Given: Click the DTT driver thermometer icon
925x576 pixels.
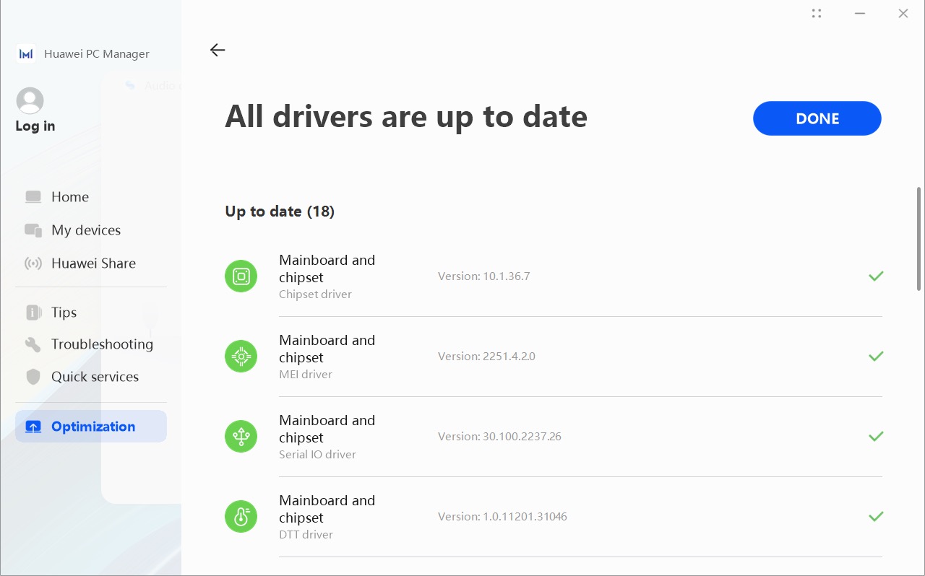Looking at the screenshot, I should click(241, 517).
